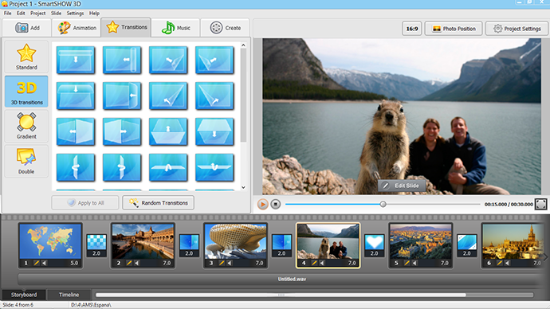Image resolution: width=550 pixels, height=309 pixels.
Task: Click the edit pencil on slide 4
Action: [314, 263]
